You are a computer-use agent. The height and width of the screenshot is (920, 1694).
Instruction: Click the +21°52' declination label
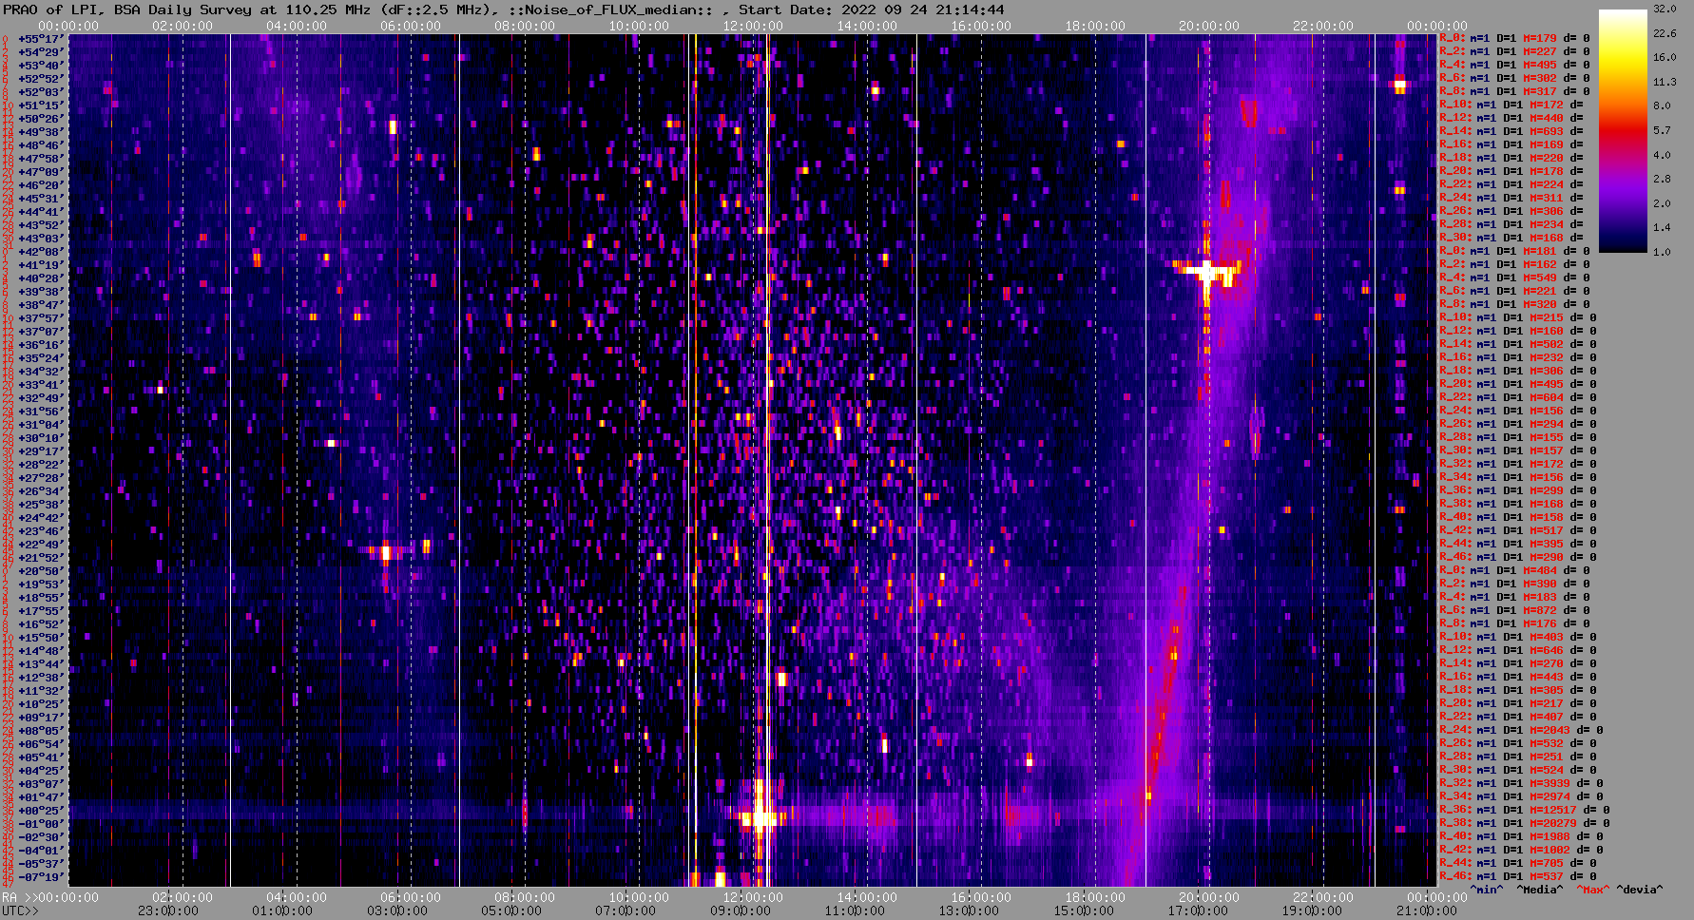(x=40, y=557)
